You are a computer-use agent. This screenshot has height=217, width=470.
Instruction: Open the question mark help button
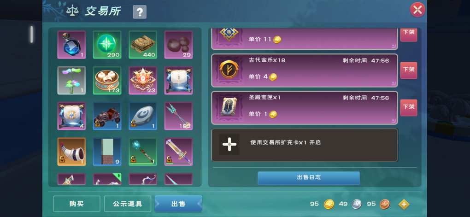pyautogui.click(x=140, y=12)
